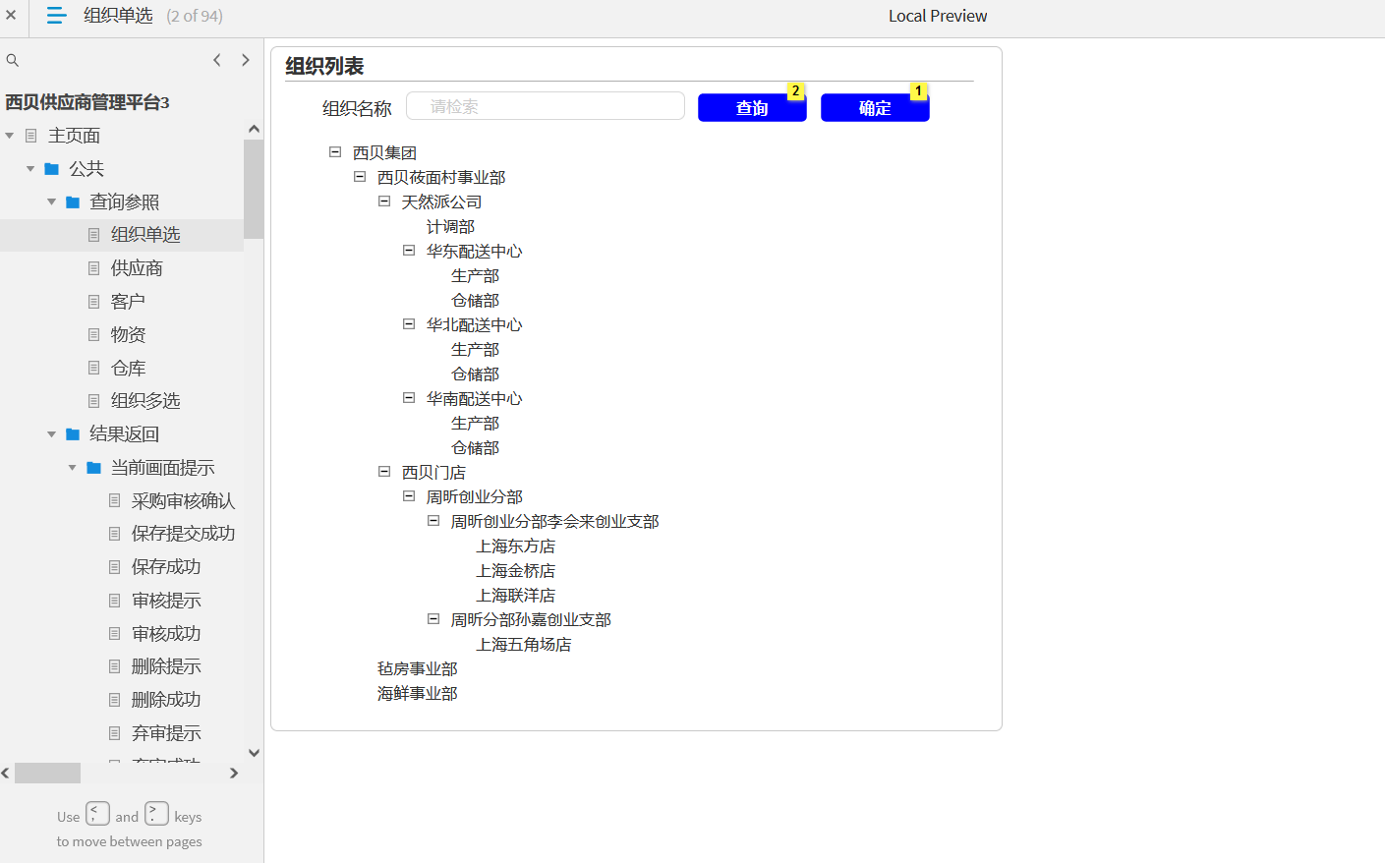
Task: Collapse the 西贝集团 tree node
Action: tap(335, 152)
